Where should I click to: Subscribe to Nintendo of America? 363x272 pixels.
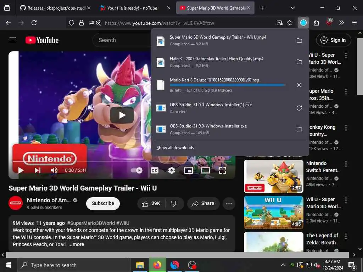[x=103, y=203]
